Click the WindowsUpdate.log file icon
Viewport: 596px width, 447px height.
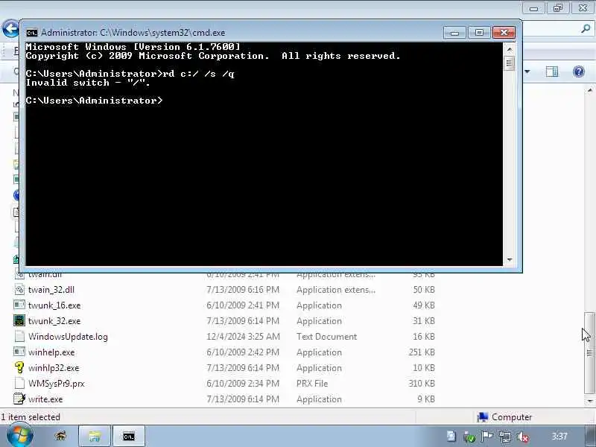pos(19,337)
